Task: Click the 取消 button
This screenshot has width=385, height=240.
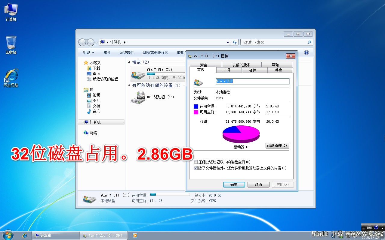Action: 258,184
